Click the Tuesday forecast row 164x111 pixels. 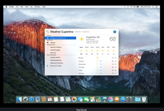coord(97,61)
